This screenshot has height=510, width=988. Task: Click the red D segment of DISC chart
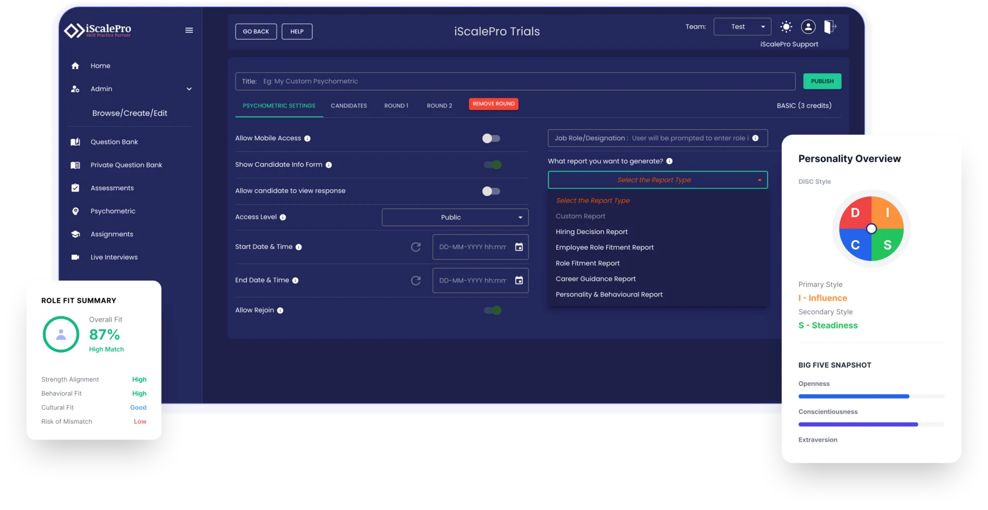(855, 213)
